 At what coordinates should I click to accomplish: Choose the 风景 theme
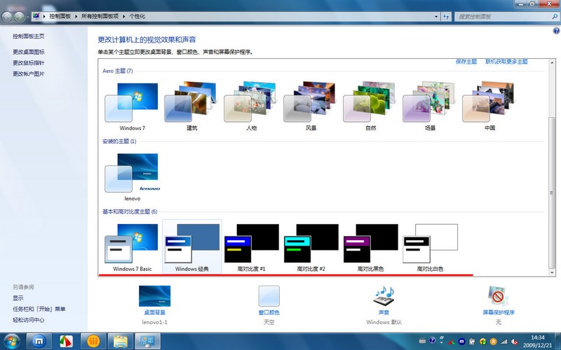[311, 106]
